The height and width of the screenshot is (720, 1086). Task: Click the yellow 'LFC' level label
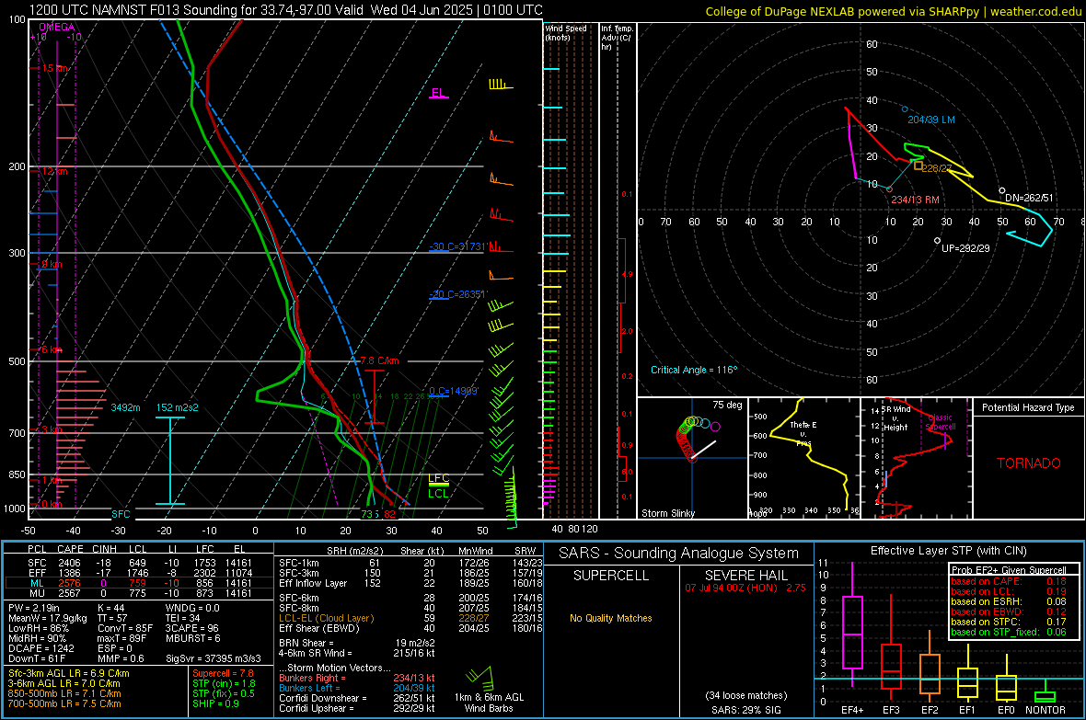click(x=438, y=478)
